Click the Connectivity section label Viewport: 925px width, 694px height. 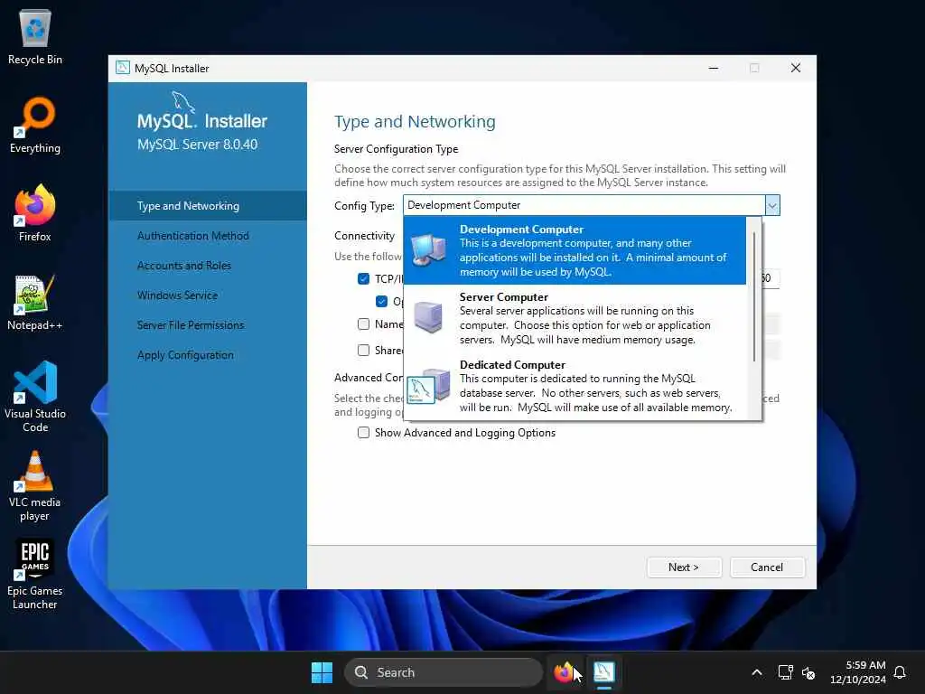coord(364,236)
